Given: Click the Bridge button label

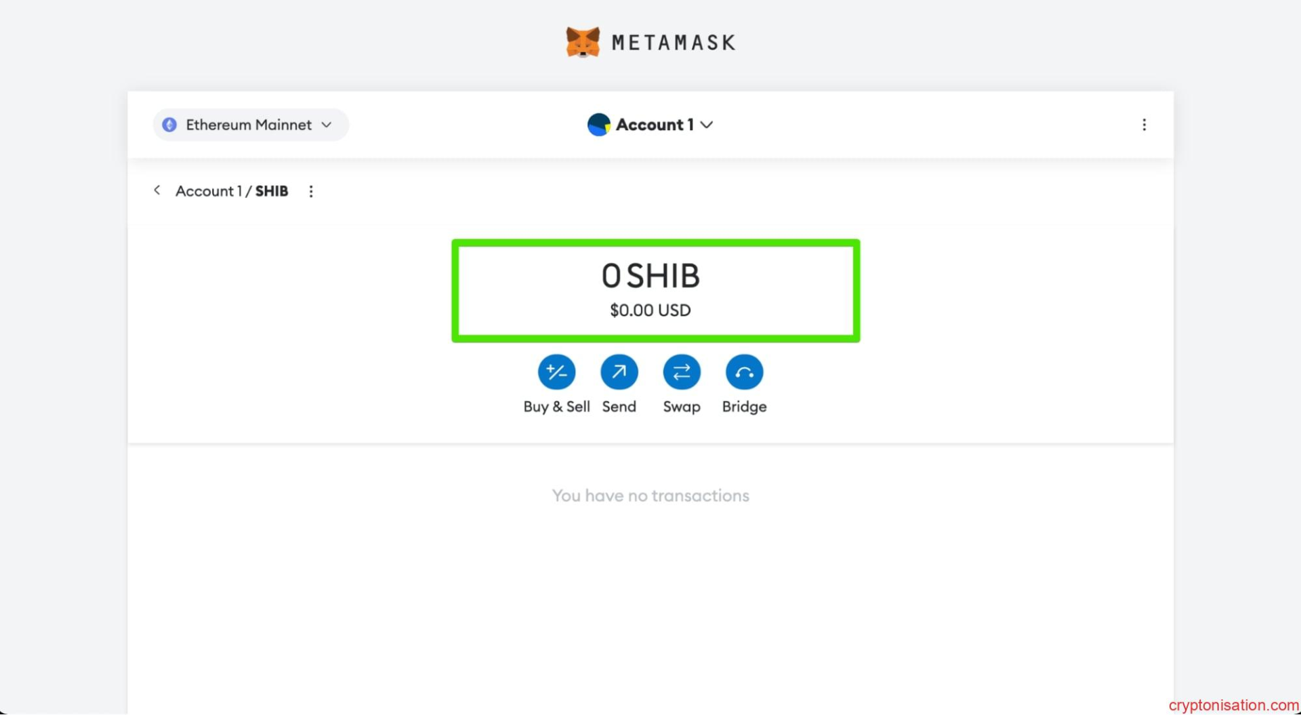Looking at the screenshot, I should click(x=743, y=407).
